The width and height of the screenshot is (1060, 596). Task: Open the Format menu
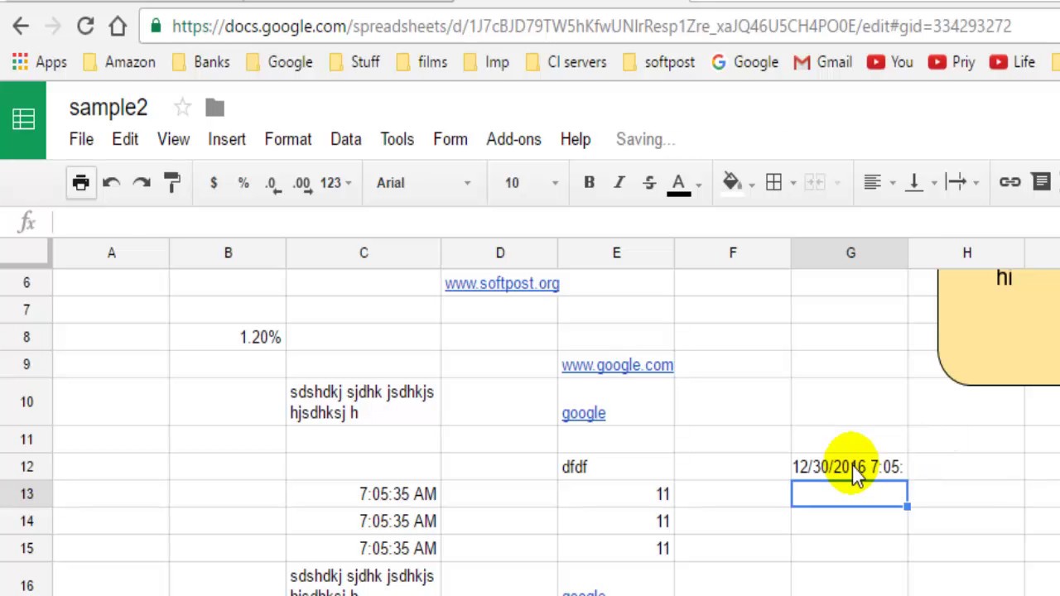click(288, 139)
